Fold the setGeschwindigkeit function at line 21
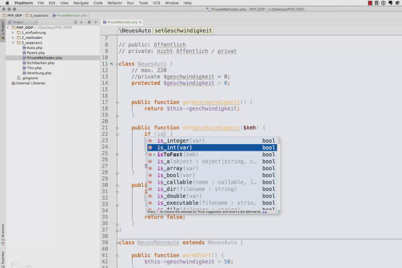Viewport: 402px width, 268px height. click(x=117, y=128)
